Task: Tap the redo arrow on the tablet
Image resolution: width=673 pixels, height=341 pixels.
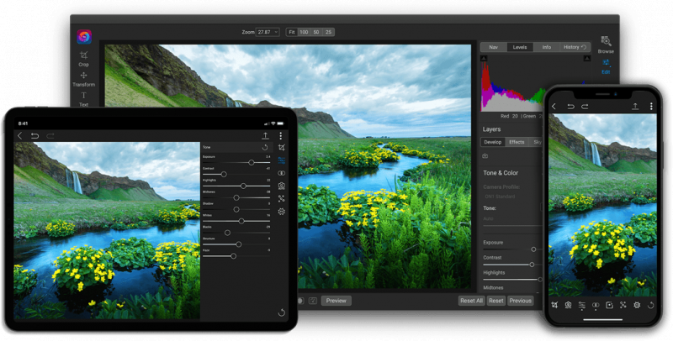Action: [x=50, y=136]
